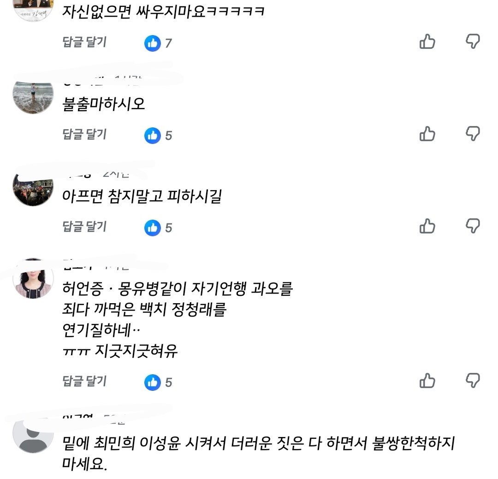This screenshot has height=479, width=498.
Task: Dislike the '불출마하시오' comment
Action: pyautogui.click(x=473, y=133)
